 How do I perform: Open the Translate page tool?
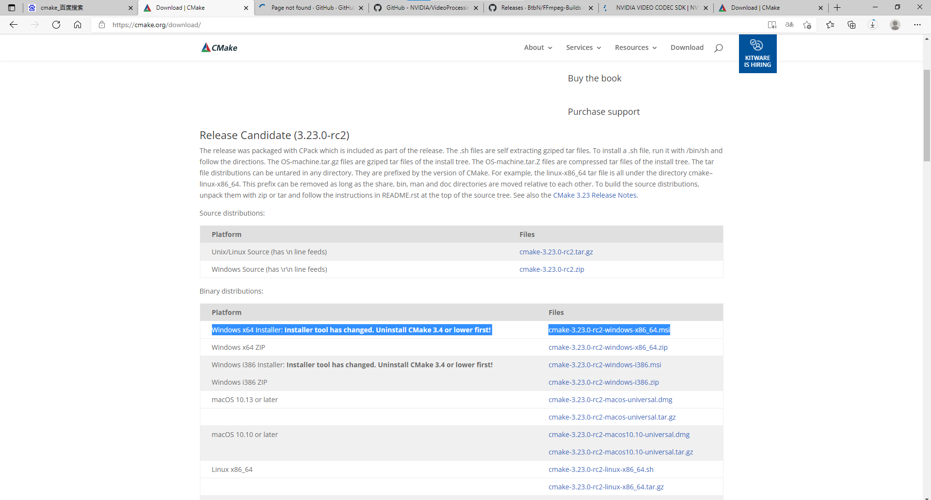coord(789,25)
